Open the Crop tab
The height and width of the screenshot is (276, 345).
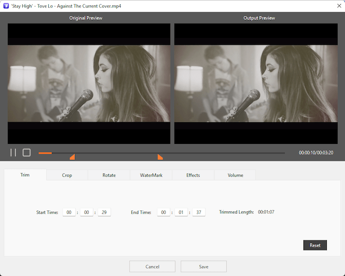(x=67, y=175)
